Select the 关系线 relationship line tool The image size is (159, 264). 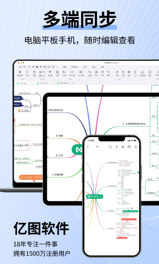tap(90, 72)
